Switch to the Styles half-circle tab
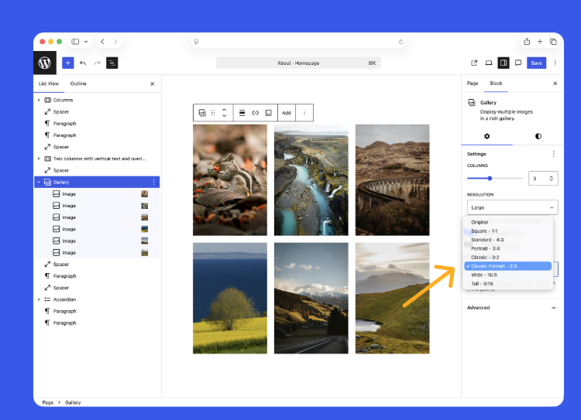The width and height of the screenshot is (581, 420). click(538, 136)
